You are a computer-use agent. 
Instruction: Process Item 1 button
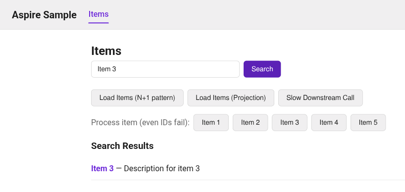pyautogui.click(x=211, y=123)
